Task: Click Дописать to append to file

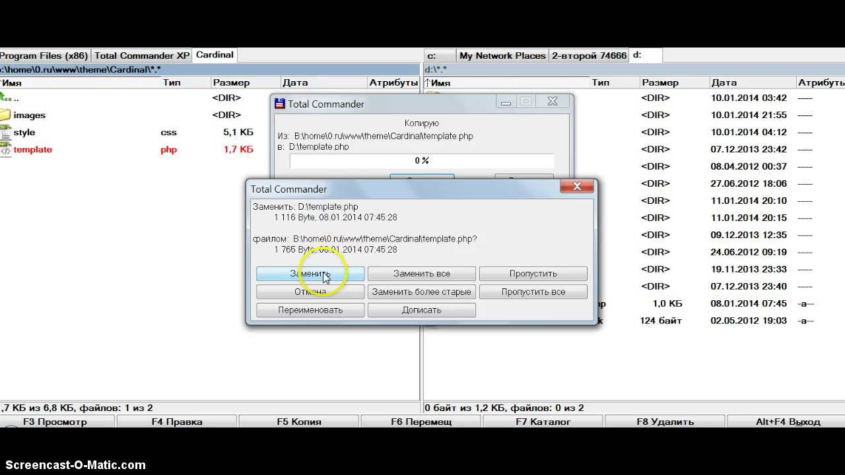Action: [x=422, y=310]
